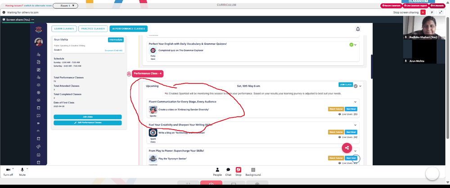The width and height of the screenshot is (450, 188).
Task: Click the Stop sharing toolbar button
Action: 238,172
